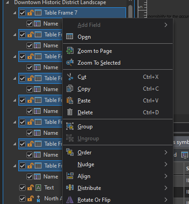Click the lock icon beside the Text element
Image resolution: width=189 pixels, height=204 pixels.
click(31, 188)
